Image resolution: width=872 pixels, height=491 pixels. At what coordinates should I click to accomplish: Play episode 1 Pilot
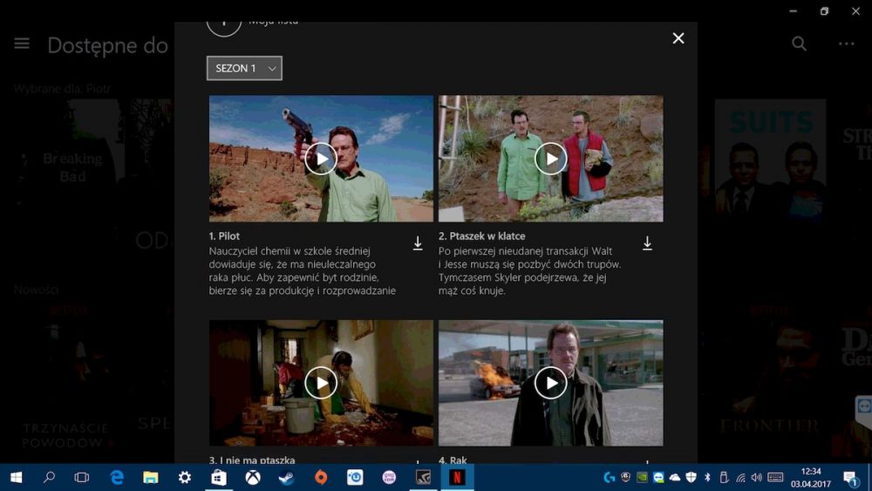[321, 159]
